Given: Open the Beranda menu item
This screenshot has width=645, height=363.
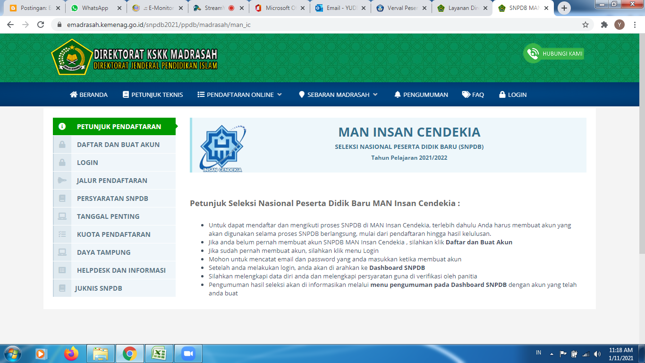Looking at the screenshot, I should pyautogui.click(x=89, y=95).
